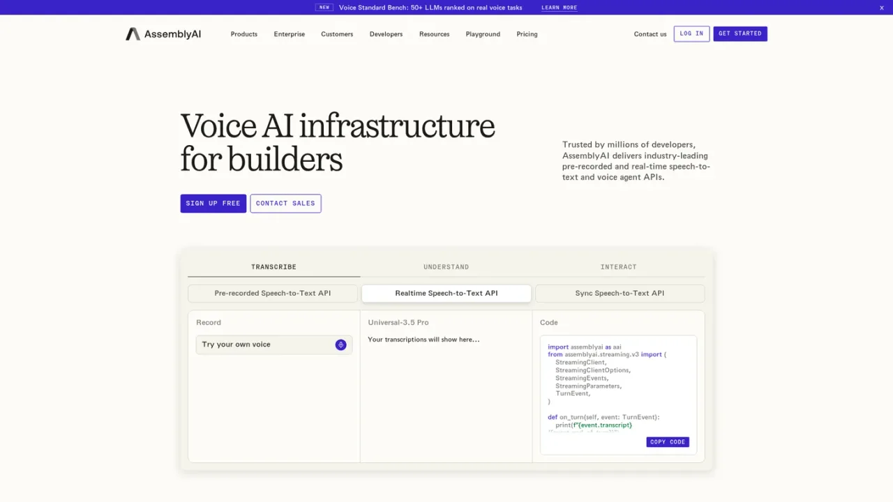The height and width of the screenshot is (502, 893).
Task: Start recording with the microphone icon
Action: click(340, 344)
